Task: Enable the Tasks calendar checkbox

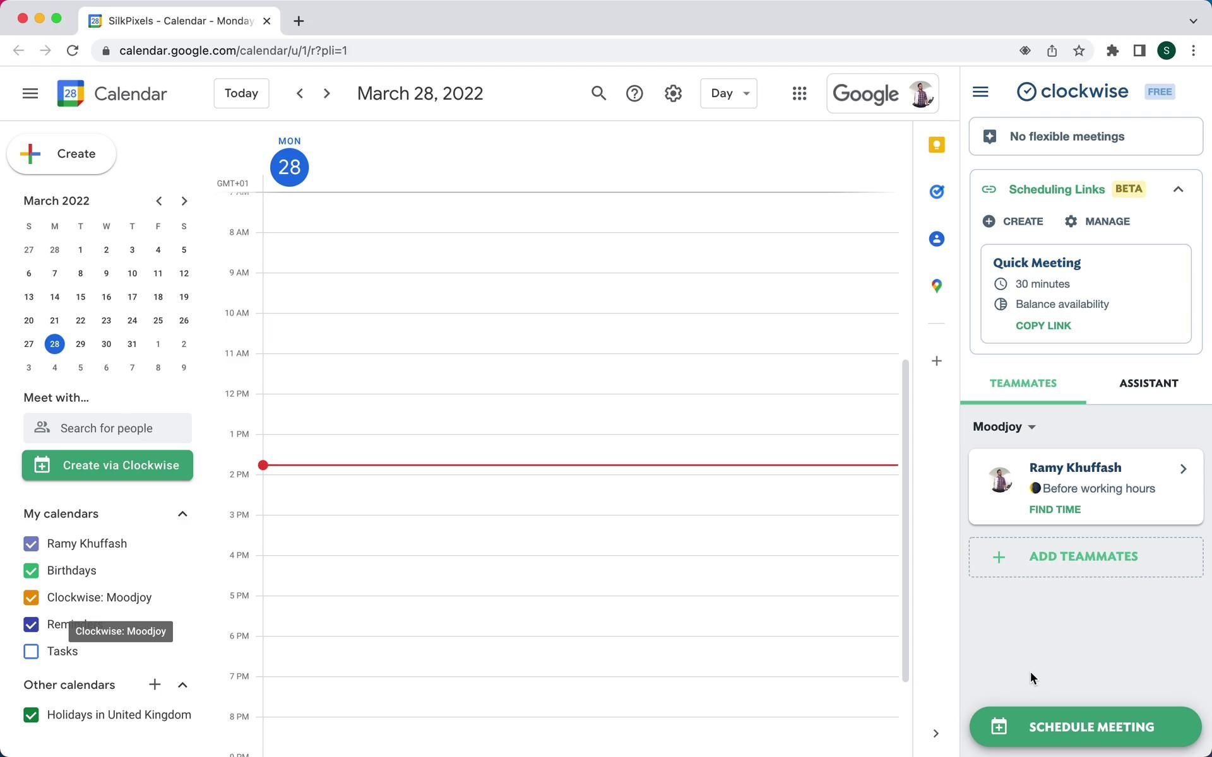Action: [31, 652]
